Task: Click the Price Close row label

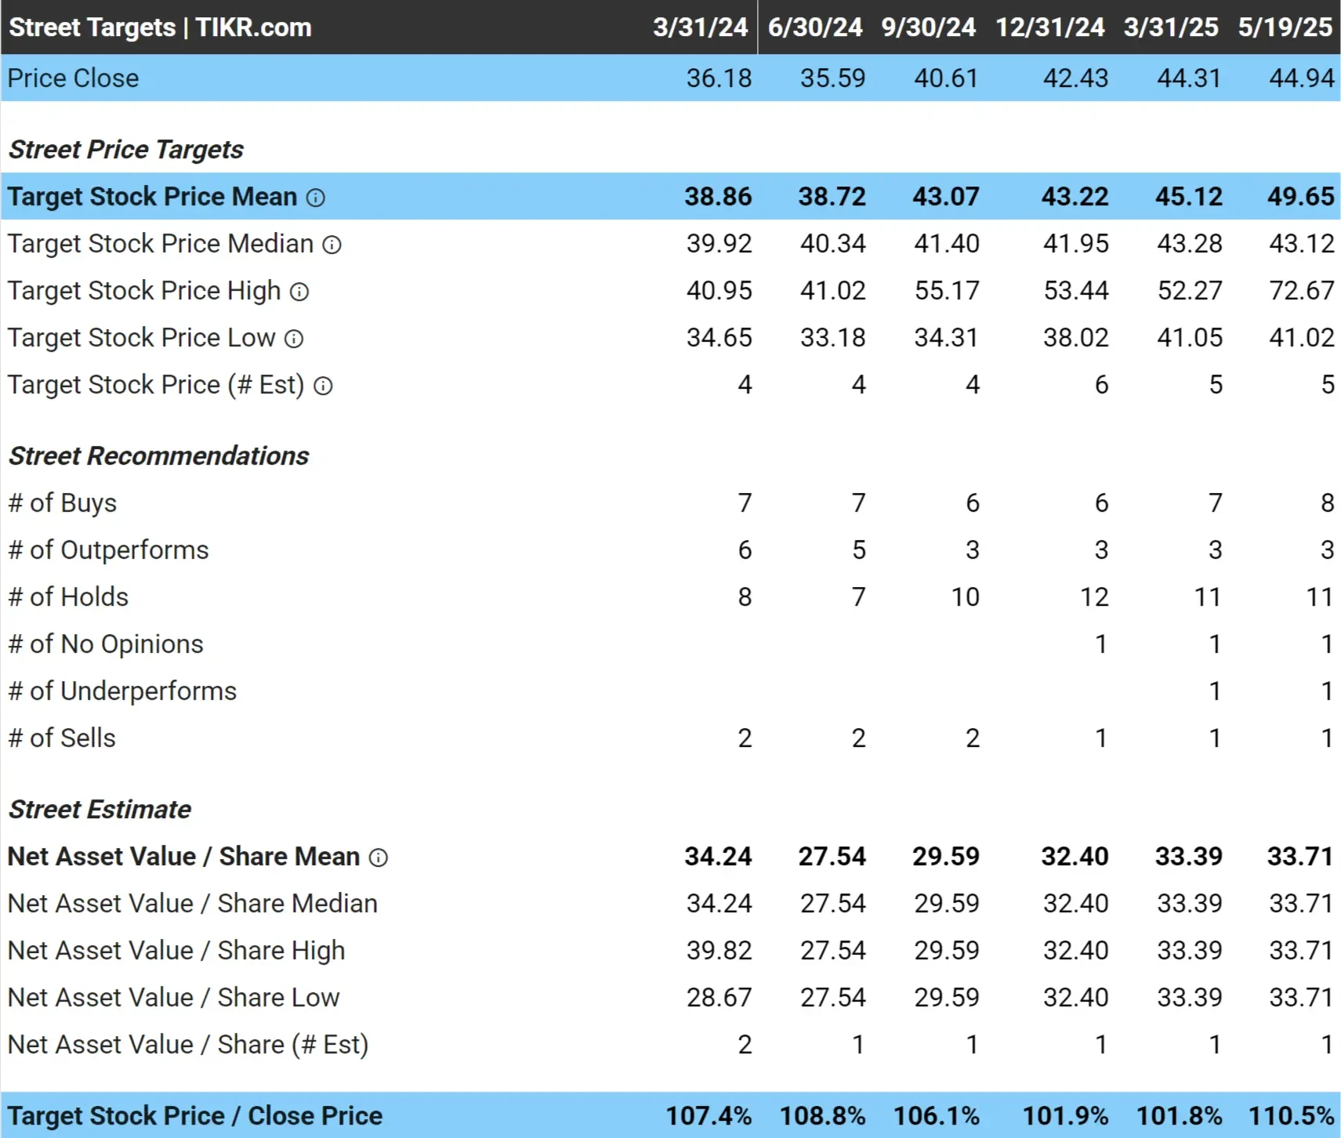Action: tap(74, 78)
